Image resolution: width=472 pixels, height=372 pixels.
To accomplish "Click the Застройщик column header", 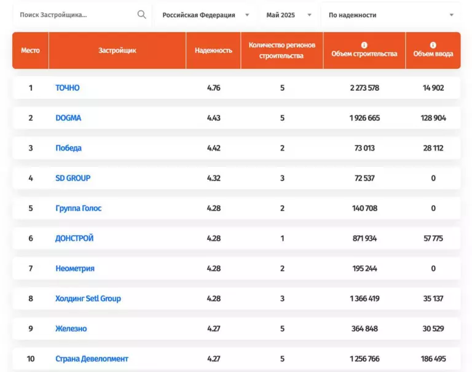I will (117, 50).
